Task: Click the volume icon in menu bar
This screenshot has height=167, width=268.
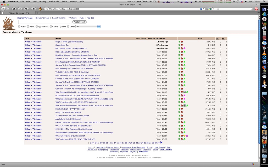Action: (246, 1)
